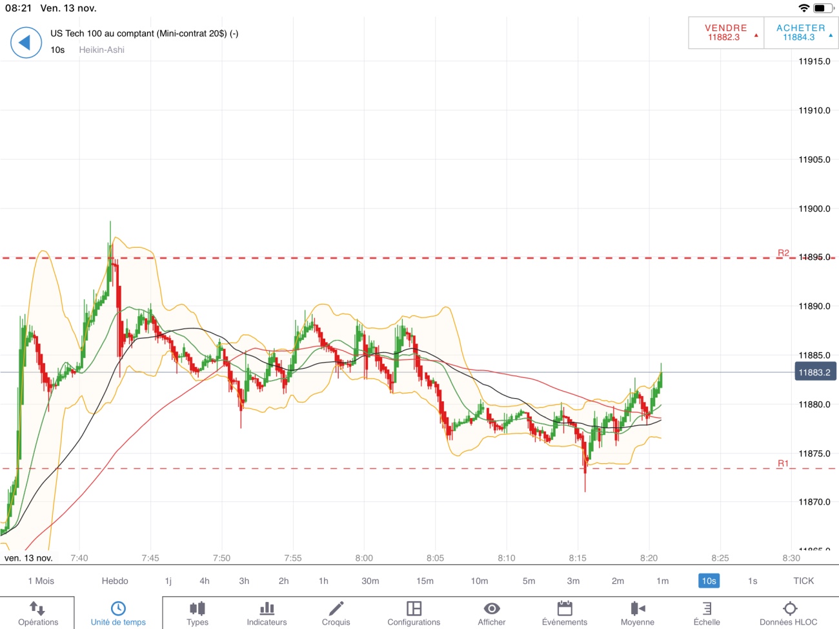This screenshot has height=629, width=839.
Task: Switch to the 15m timeframe
Action: click(x=425, y=581)
